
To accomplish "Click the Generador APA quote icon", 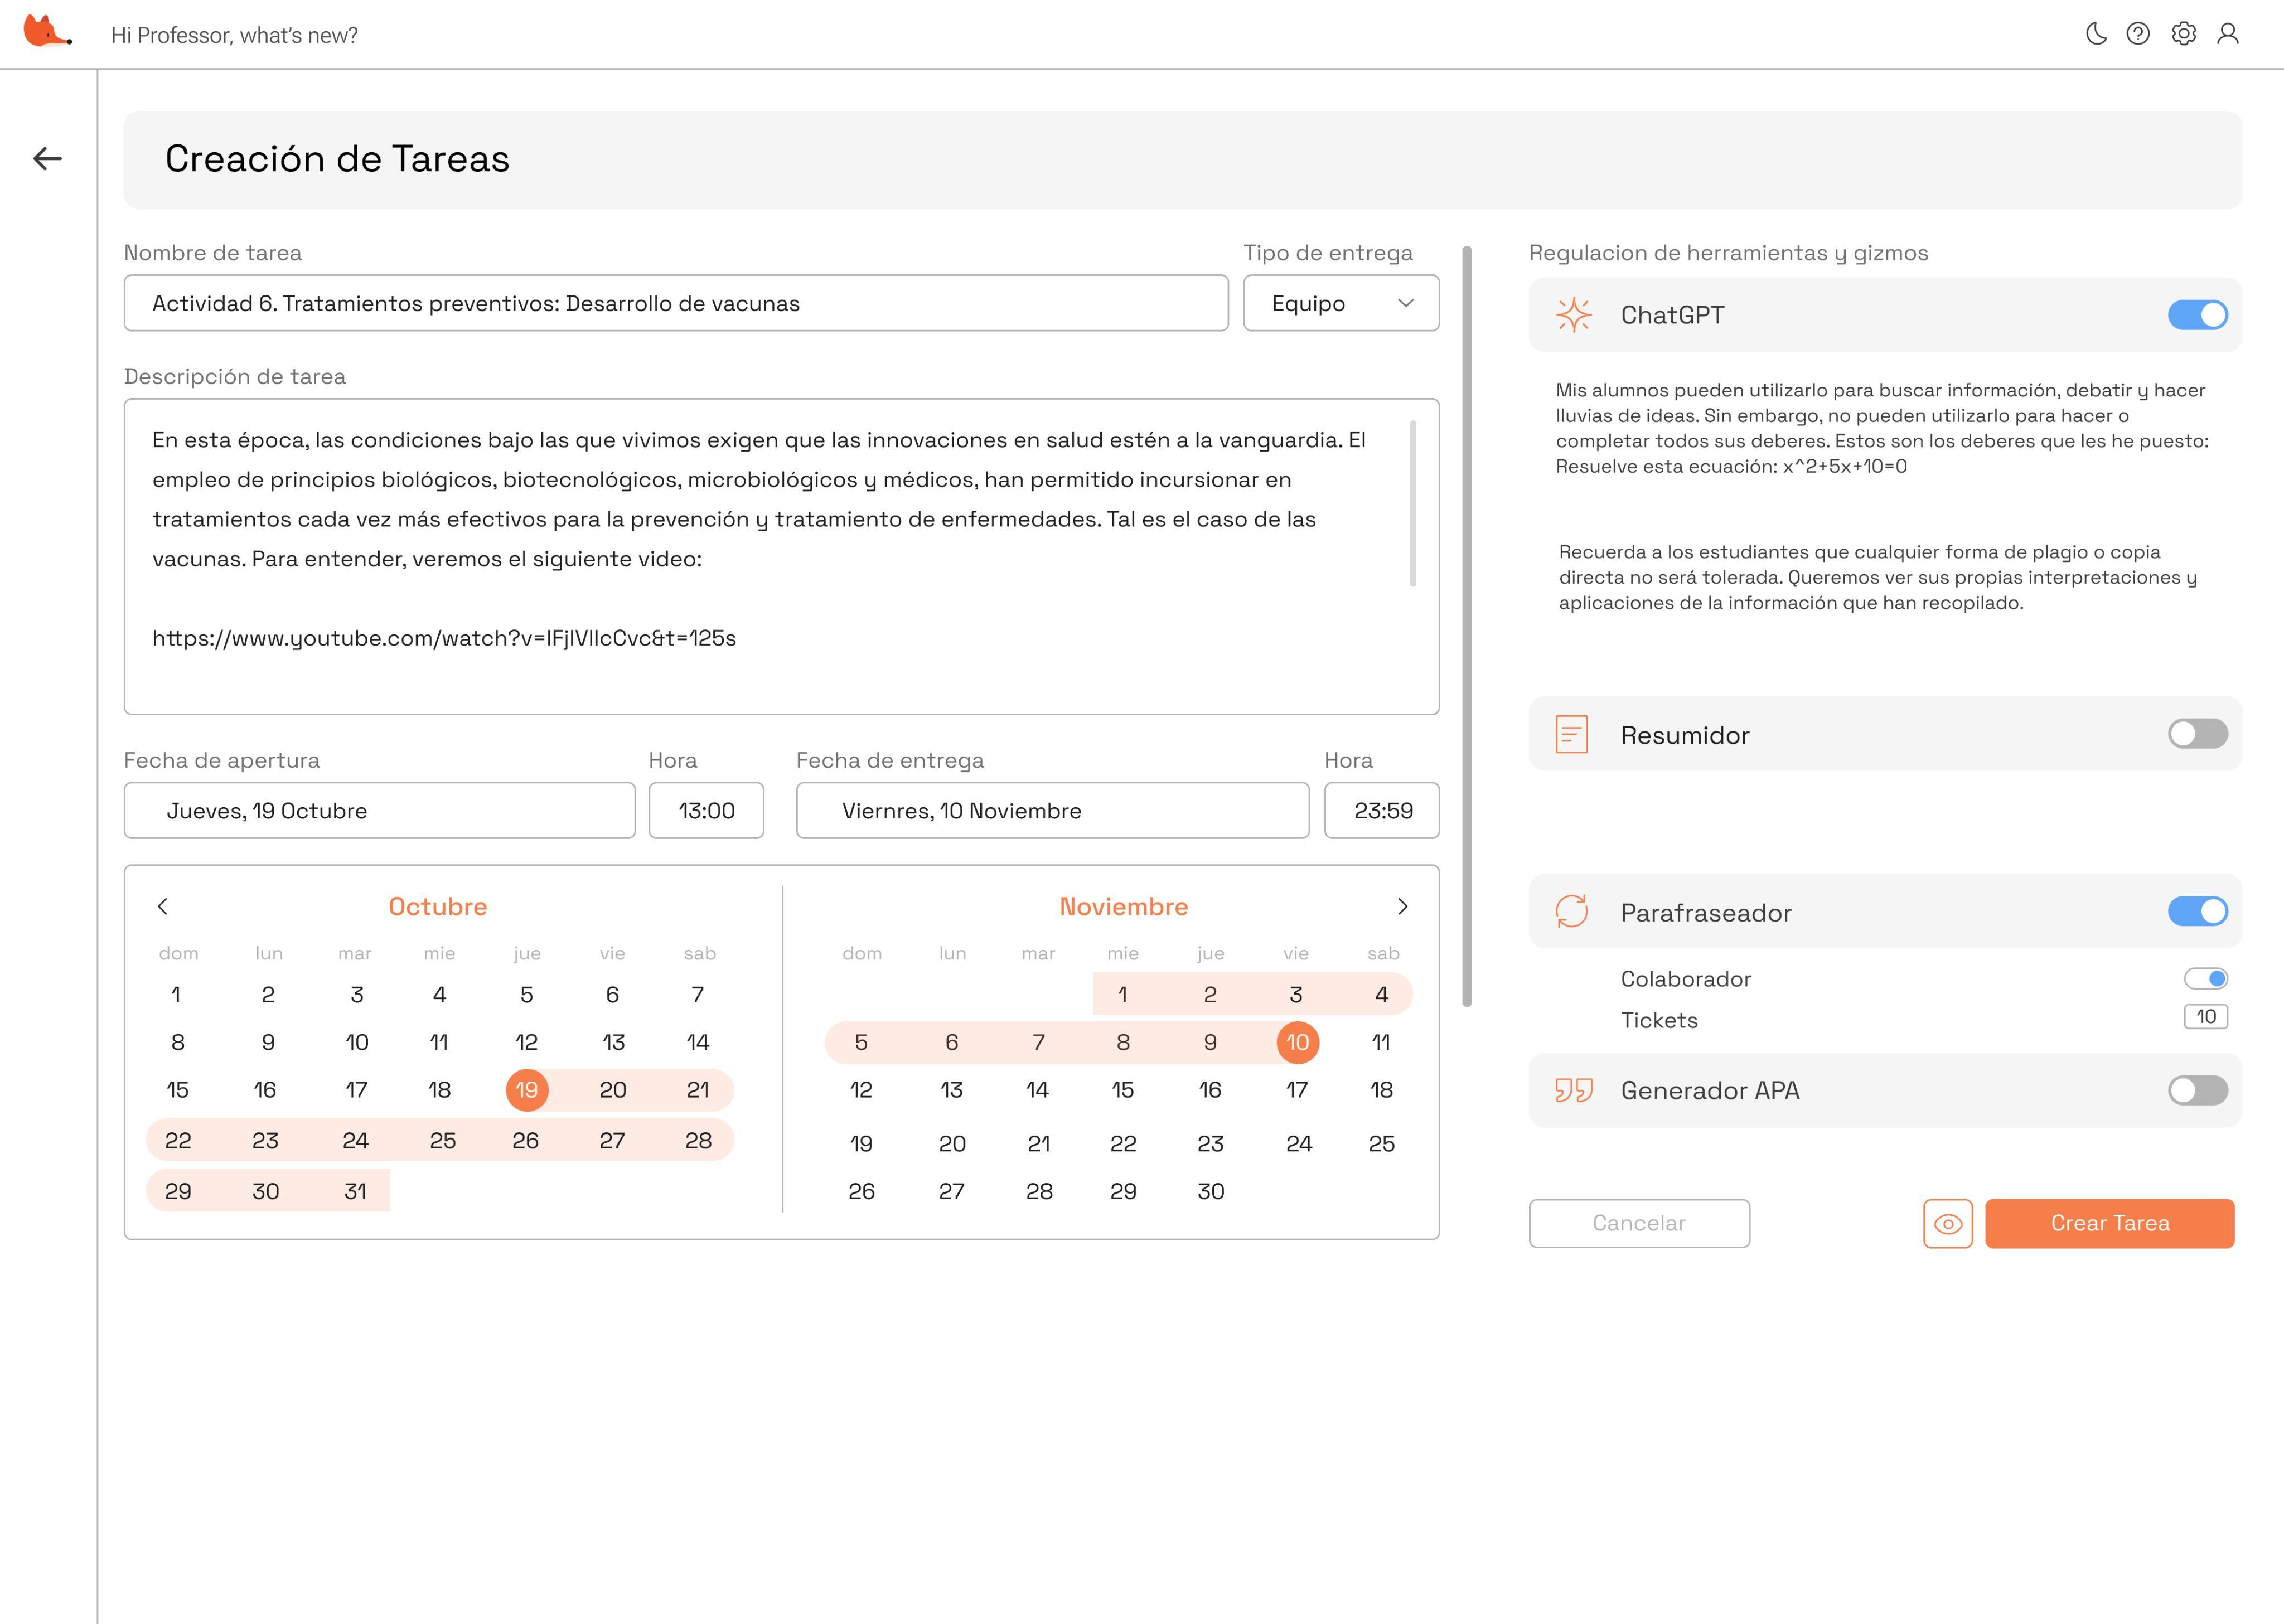I will [1573, 1090].
